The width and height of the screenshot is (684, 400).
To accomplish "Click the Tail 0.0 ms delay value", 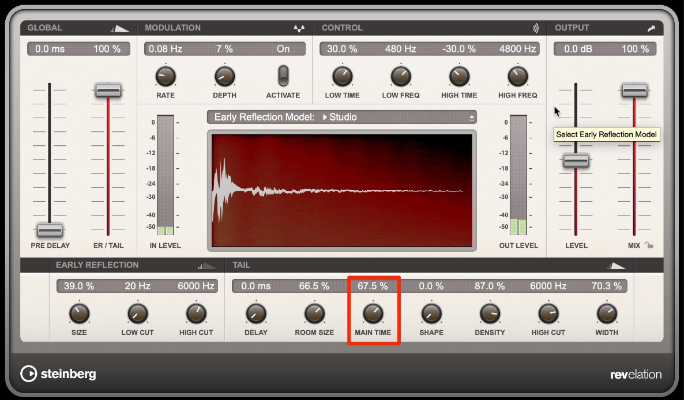I will click(x=256, y=286).
